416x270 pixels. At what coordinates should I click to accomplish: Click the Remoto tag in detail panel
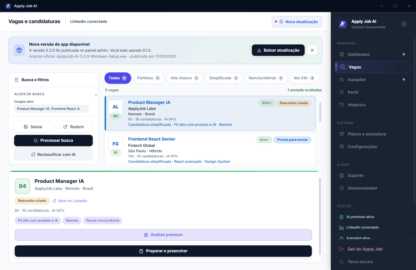tap(72, 220)
